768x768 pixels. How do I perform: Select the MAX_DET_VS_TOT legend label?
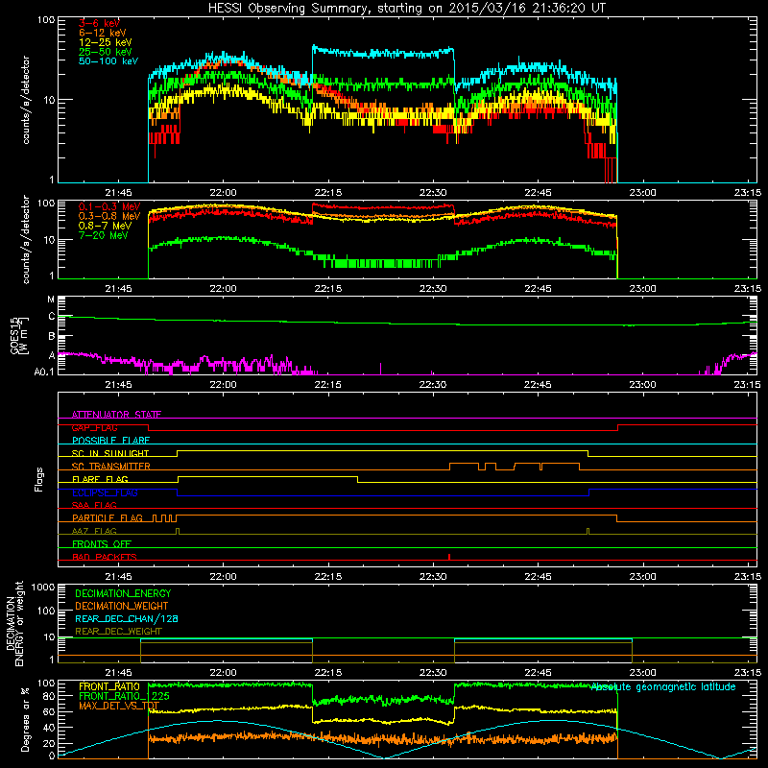pos(119,706)
